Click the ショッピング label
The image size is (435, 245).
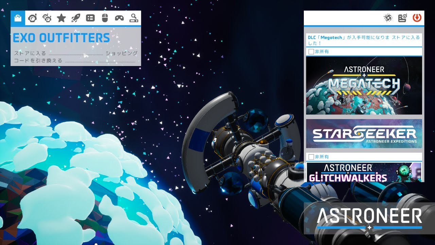click(121, 53)
